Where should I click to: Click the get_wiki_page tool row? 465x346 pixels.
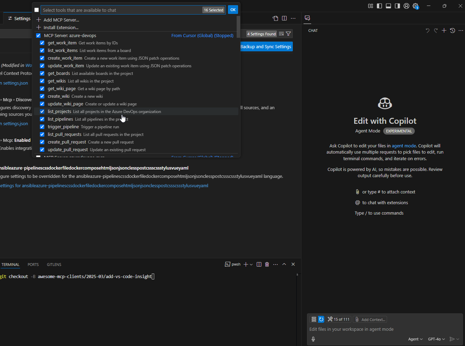[x=136, y=88]
